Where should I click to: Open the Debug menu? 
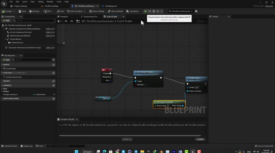[41, 2]
